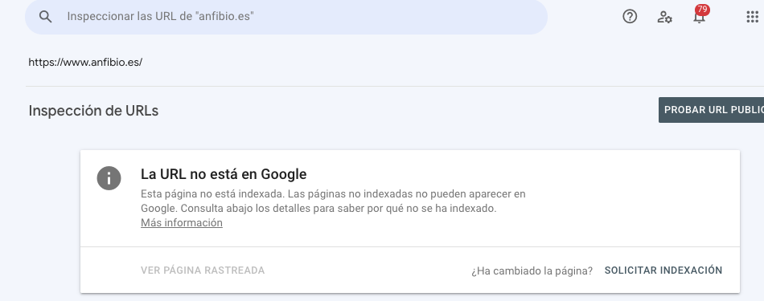Click the La URL no está en Google title
Viewport: 764px width, 301px height.
coord(224,174)
